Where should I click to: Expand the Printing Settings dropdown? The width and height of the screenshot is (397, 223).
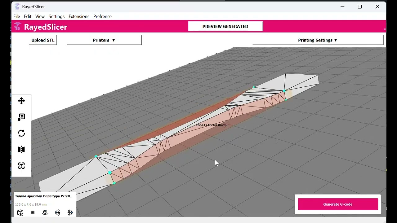pos(318,40)
